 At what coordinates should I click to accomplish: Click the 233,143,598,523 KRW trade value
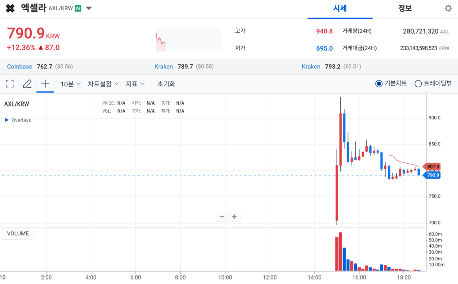(424, 48)
